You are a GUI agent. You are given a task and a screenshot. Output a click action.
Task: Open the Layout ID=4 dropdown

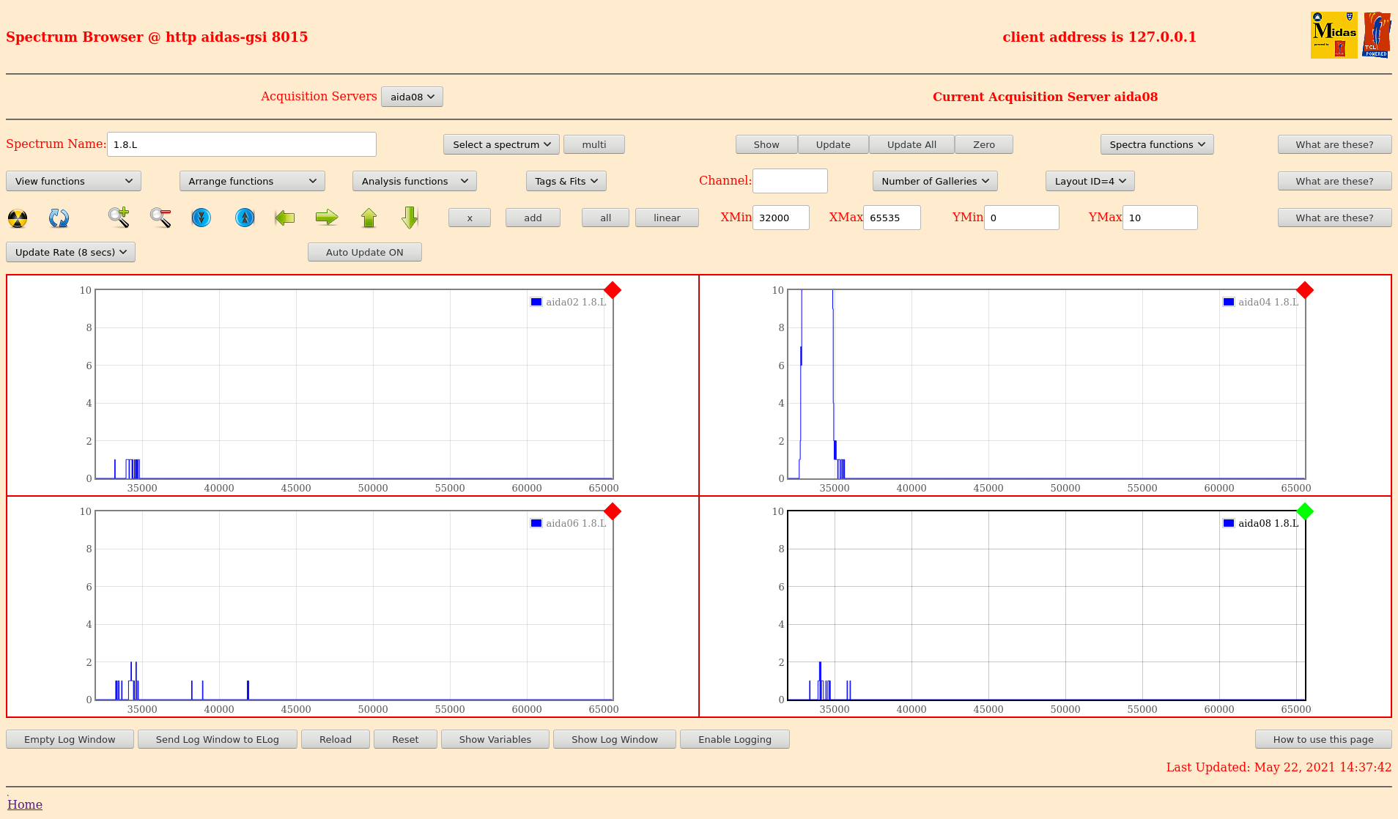1090,181
